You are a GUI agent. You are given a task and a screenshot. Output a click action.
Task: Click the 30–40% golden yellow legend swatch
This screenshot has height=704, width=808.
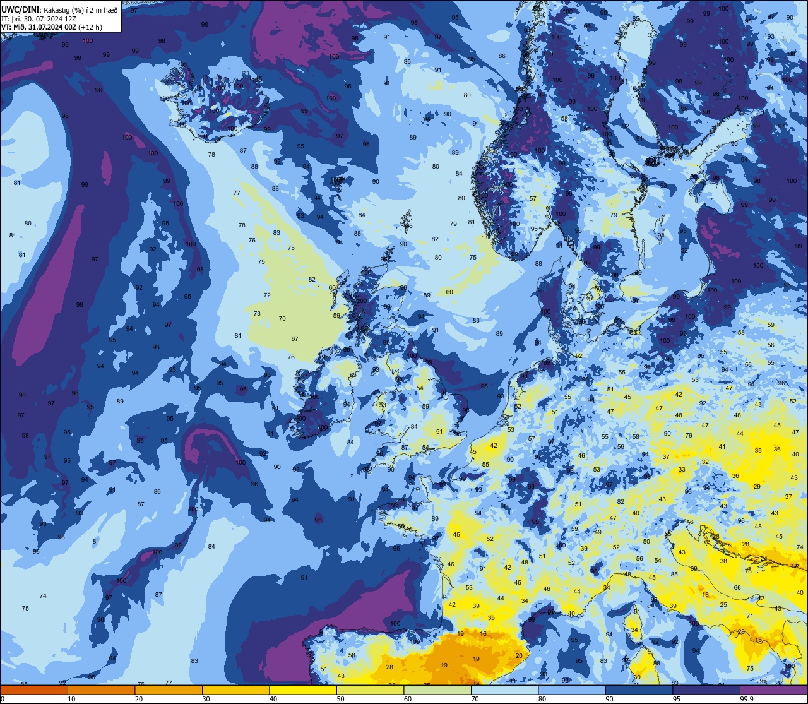[x=235, y=689]
